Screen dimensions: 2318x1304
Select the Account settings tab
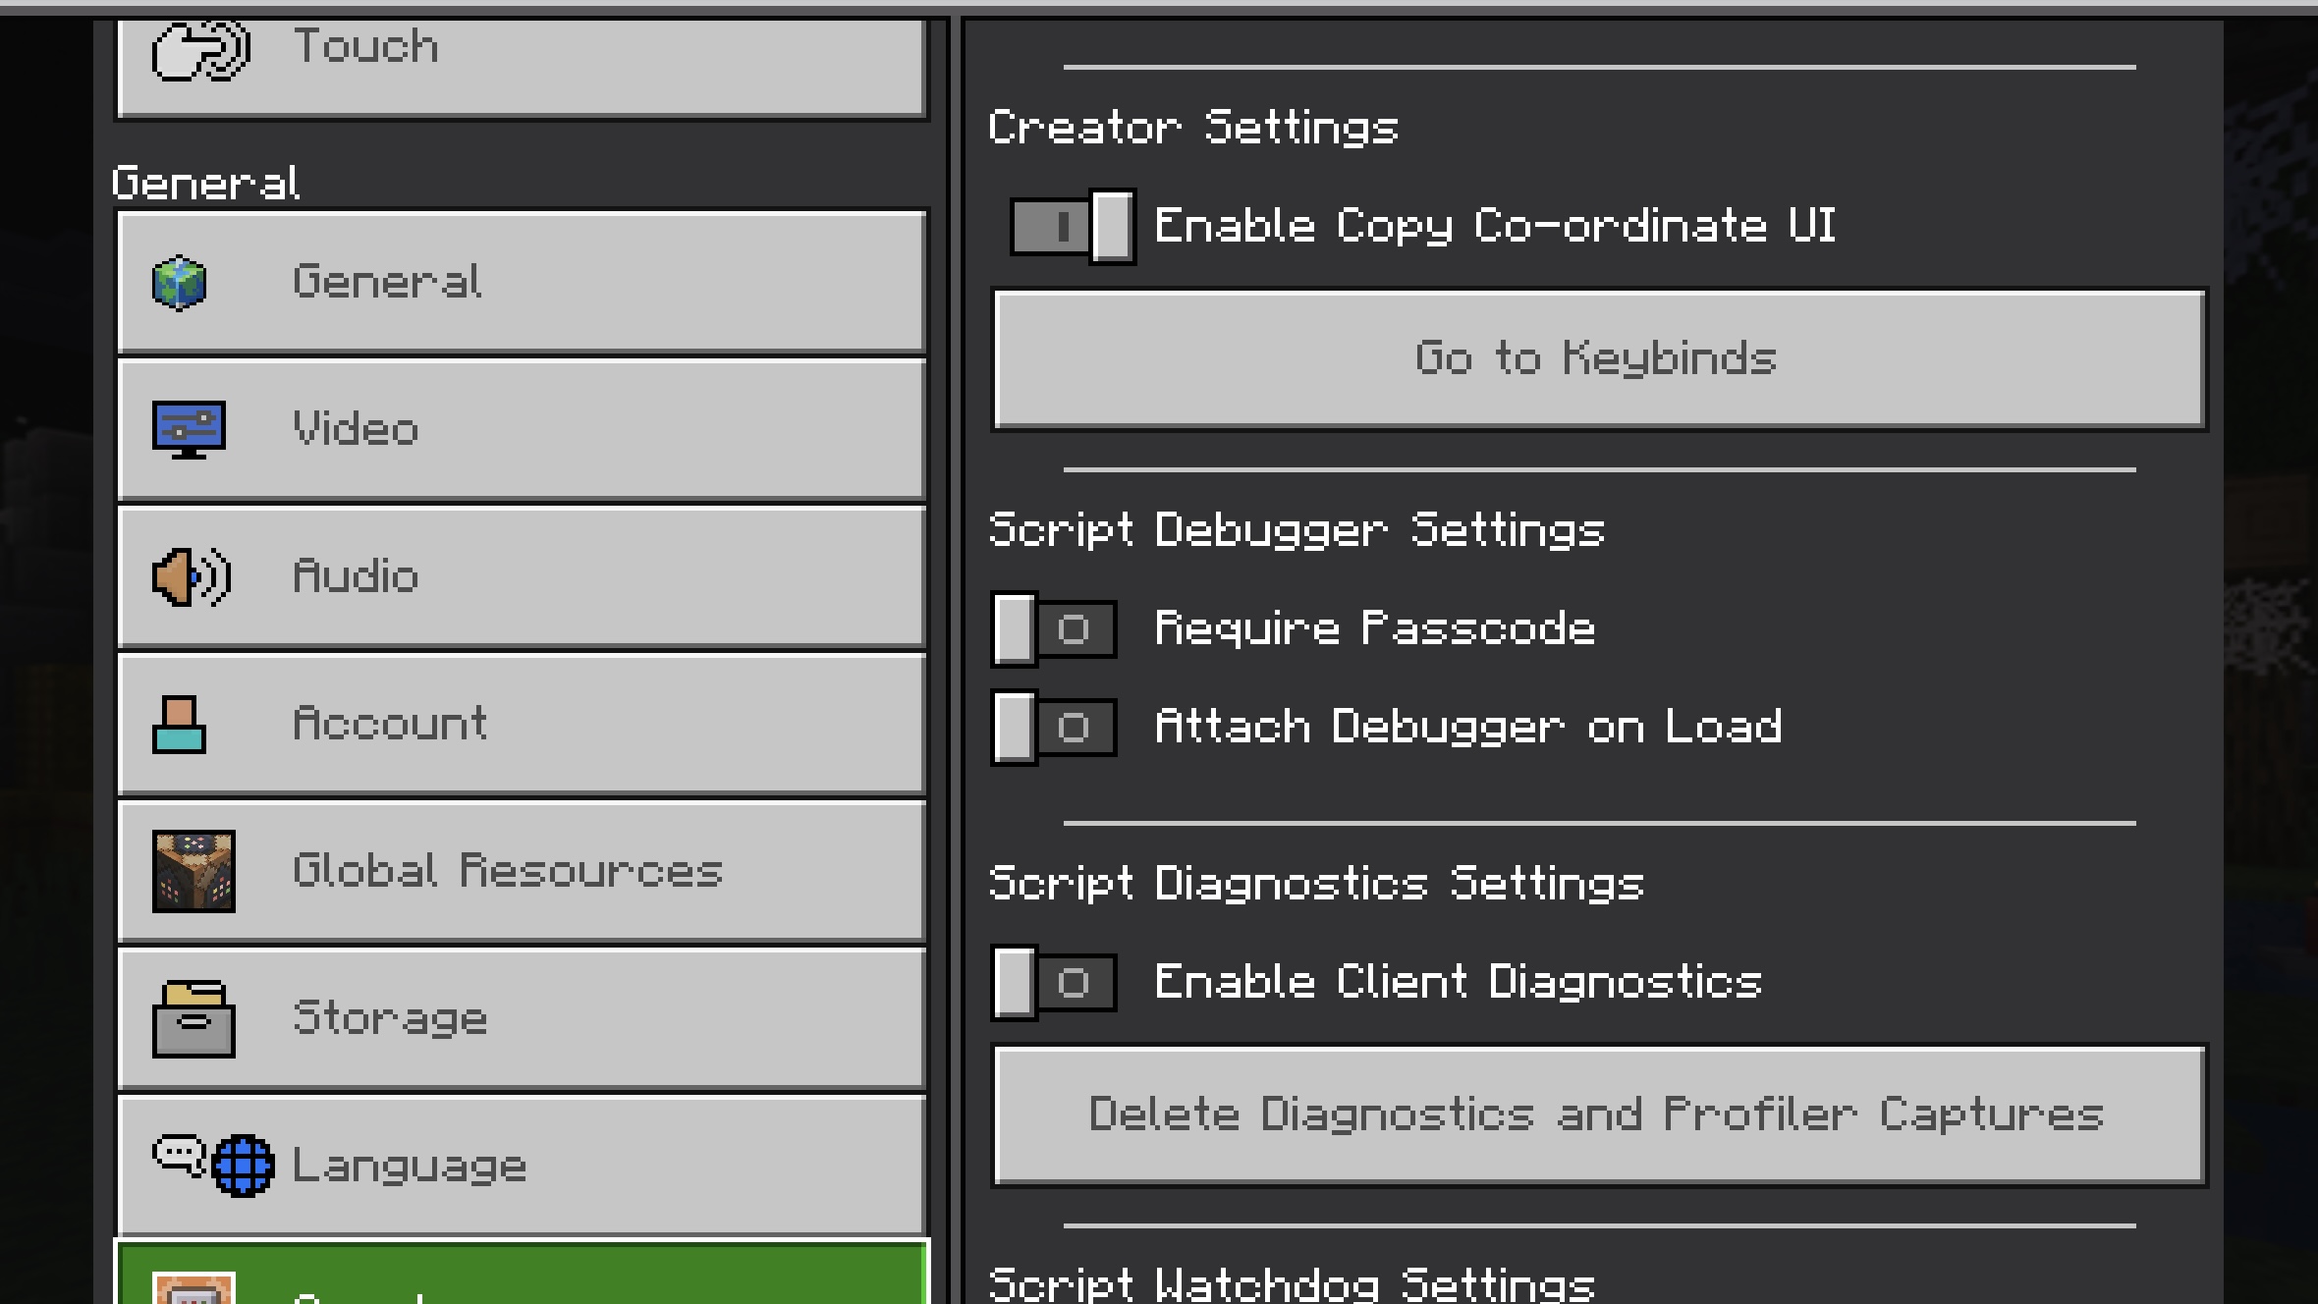pos(522,724)
